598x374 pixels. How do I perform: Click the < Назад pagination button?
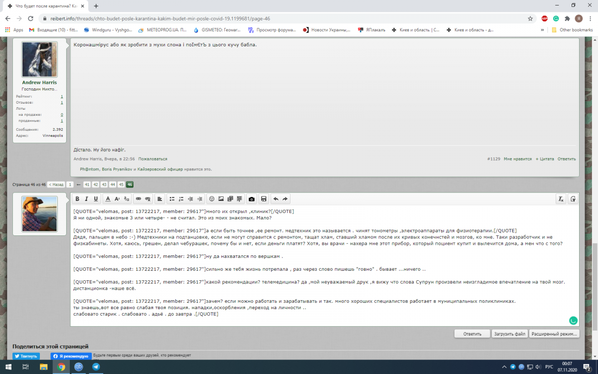(x=56, y=185)
